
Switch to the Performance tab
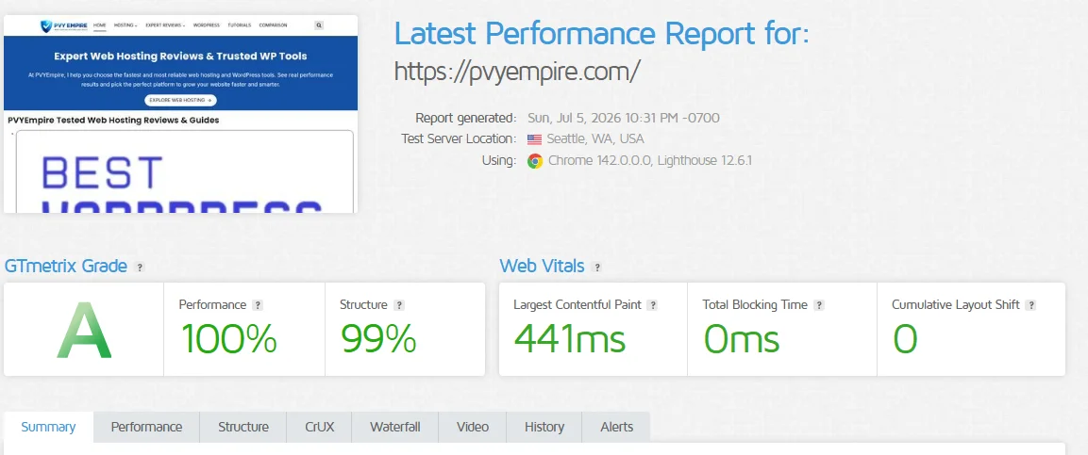pos(146,428)
